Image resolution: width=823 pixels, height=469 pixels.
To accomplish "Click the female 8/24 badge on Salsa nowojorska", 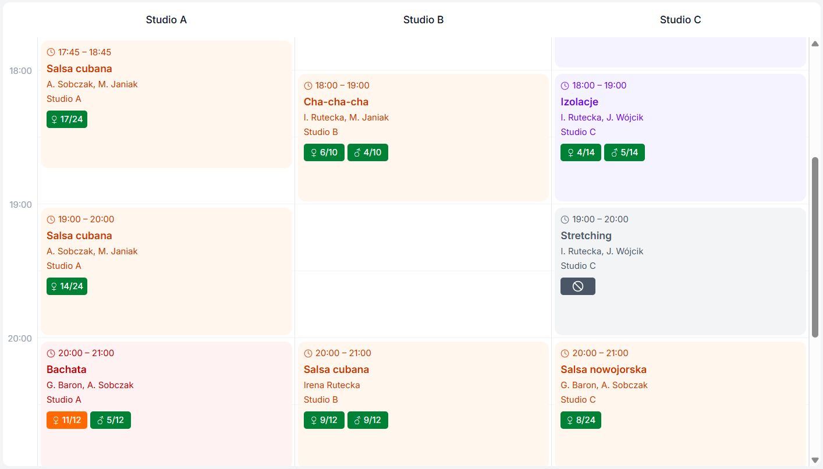I will [580, 420].
